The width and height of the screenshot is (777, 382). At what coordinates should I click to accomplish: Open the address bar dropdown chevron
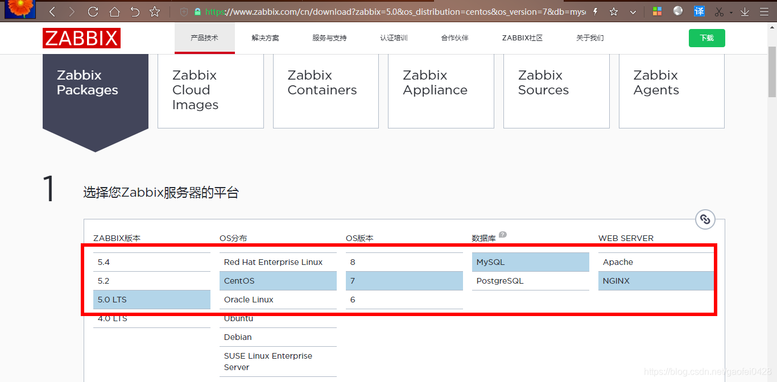tap(633, 12)
